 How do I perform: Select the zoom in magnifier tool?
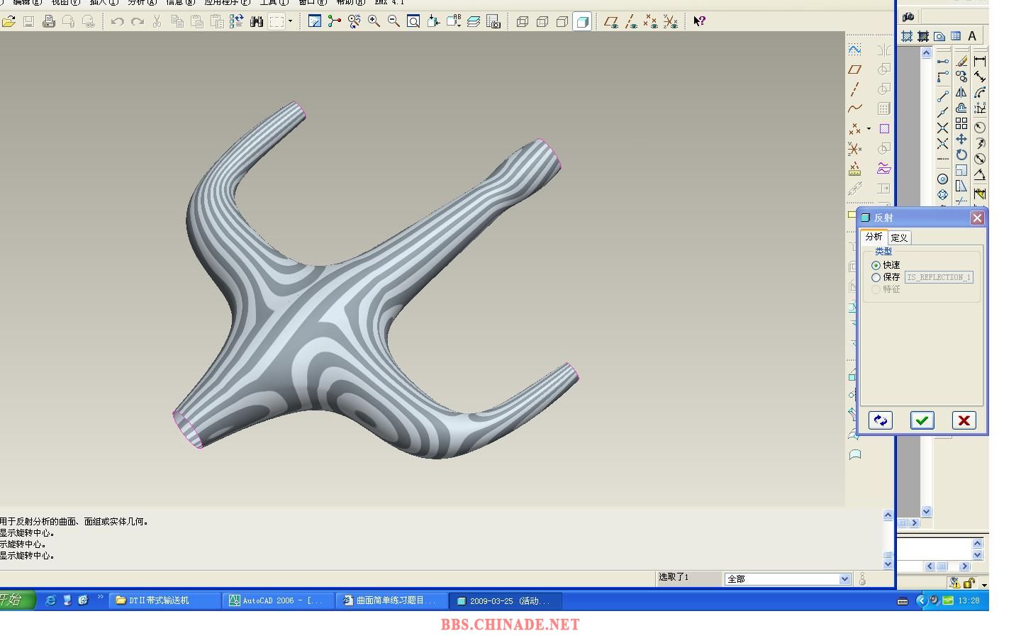point(374,21)
